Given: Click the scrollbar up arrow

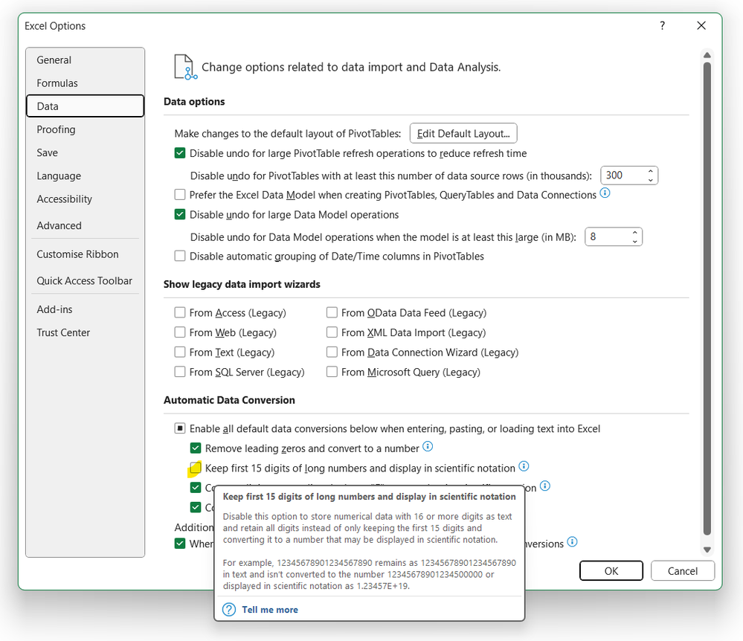Looking at the screenshot, I should (x=707, y=55).
